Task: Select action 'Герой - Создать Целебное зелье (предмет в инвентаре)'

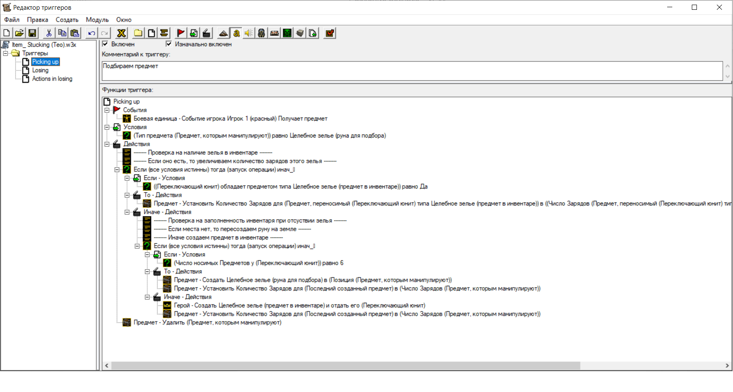Action: [299, 305]
